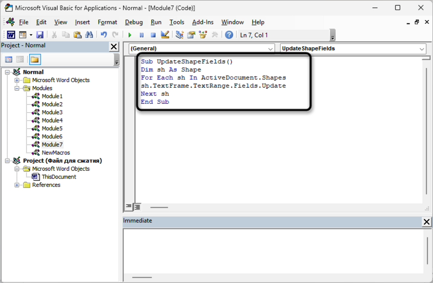The width and height of the screenshot is (433, 283).
Task: Click the Paste clipboard icon
Action: coord(78,35)
